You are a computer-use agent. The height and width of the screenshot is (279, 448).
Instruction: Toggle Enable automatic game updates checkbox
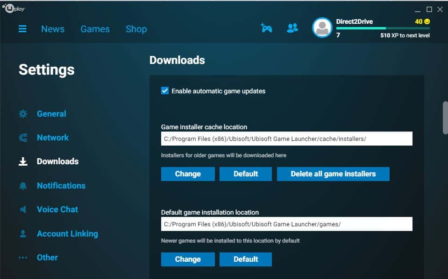[x=165, y=91]
